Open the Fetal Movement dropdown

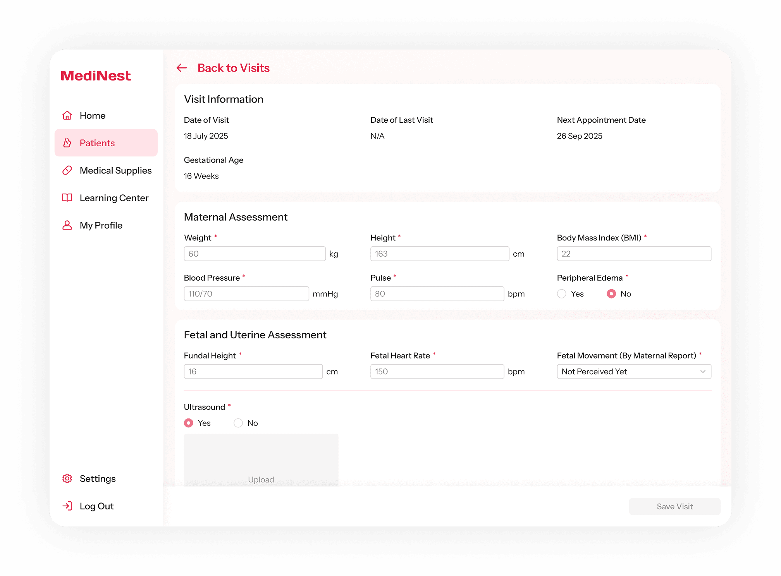(x=634, y=372)
